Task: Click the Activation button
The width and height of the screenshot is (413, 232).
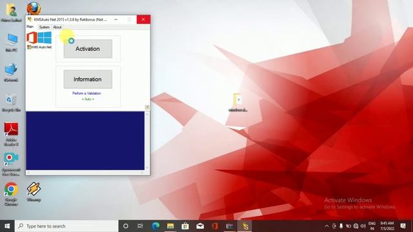Action: click(88, 49)
